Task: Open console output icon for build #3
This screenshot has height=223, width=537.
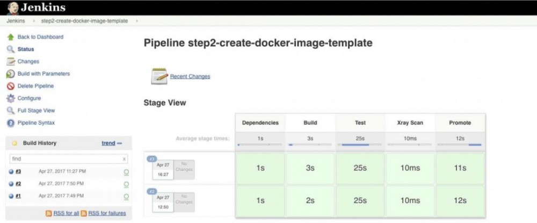Action: click(126, 172)
